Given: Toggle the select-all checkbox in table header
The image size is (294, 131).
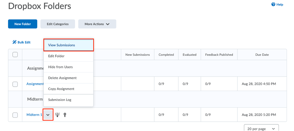Looking at the screenshot, I should [x=15, y=55].
